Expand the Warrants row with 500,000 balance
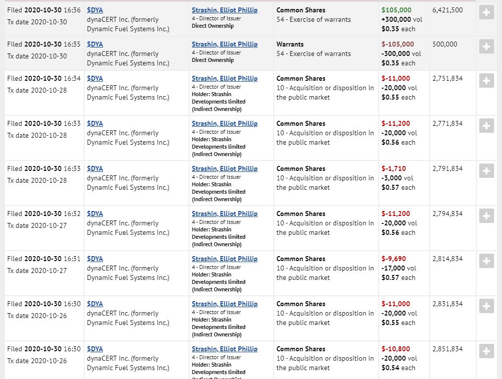 pyautogui.click(x=487, y=47)
